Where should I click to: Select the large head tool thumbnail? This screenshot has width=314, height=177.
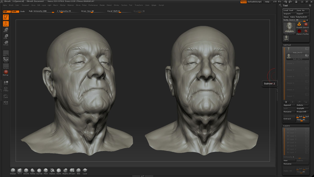point(289,28)
